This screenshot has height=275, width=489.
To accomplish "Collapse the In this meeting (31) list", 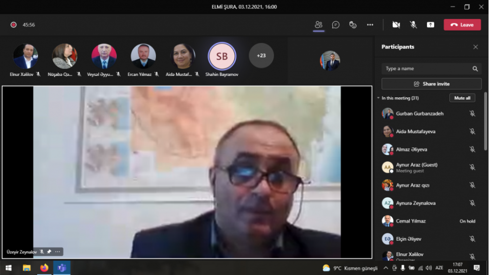I will (378, 98).
